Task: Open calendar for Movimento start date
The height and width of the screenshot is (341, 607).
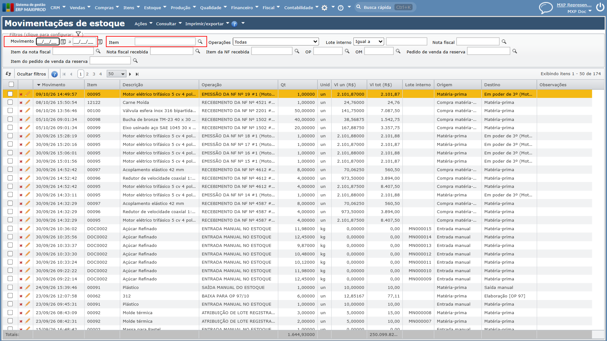Action: [63, 42]
